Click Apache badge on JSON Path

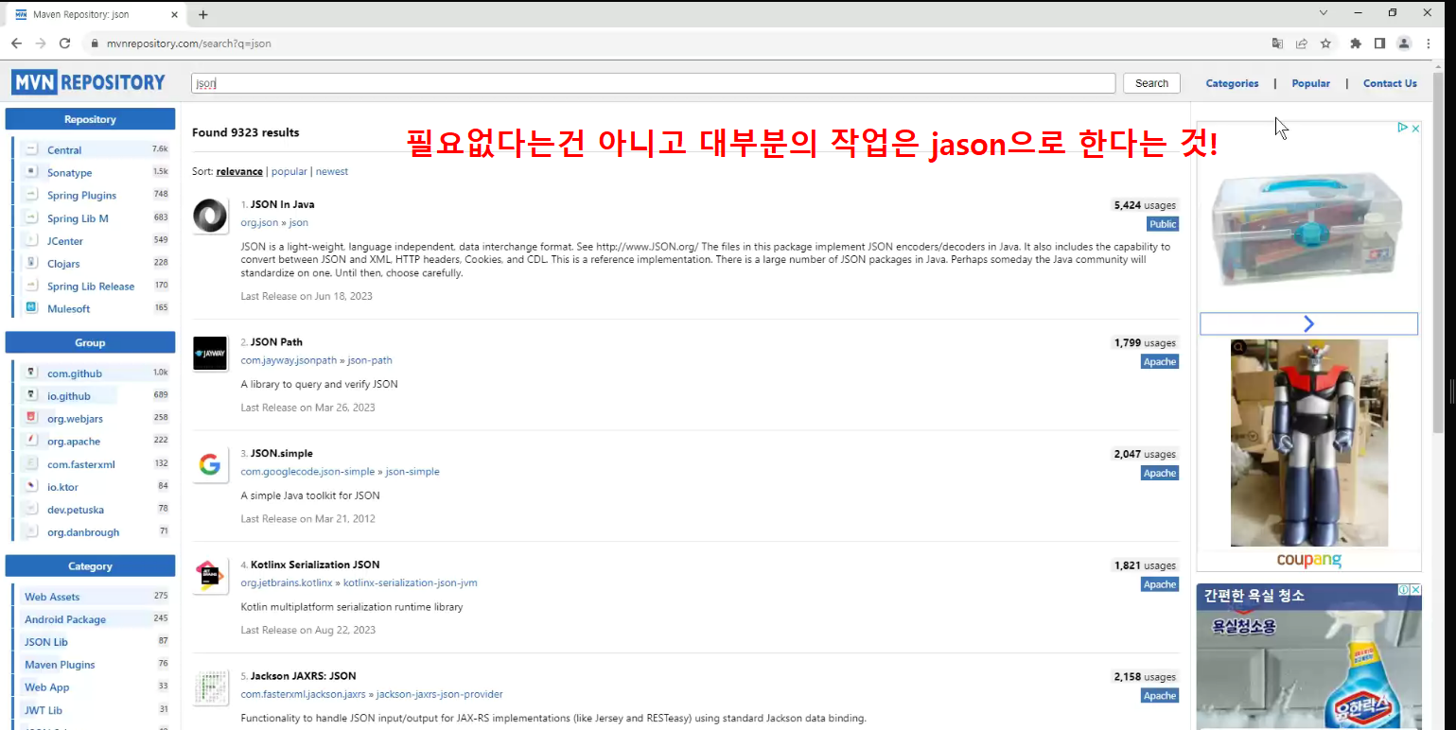click(1160, 362)
